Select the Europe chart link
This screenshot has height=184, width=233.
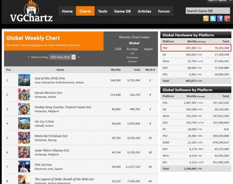[x=132, y=49]
